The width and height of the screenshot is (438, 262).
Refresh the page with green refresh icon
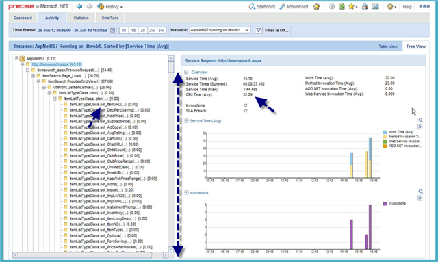pos(342,6)
